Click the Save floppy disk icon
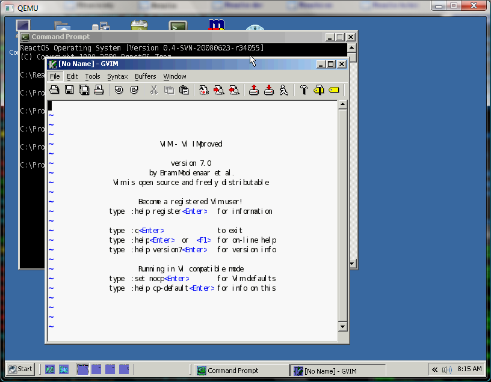Image resolution: width=491 pixels, height=382 pixels. click(69, 90)
